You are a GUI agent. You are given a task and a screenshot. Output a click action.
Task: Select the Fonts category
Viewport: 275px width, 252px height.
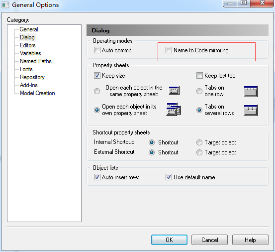[x=26, y=69]
